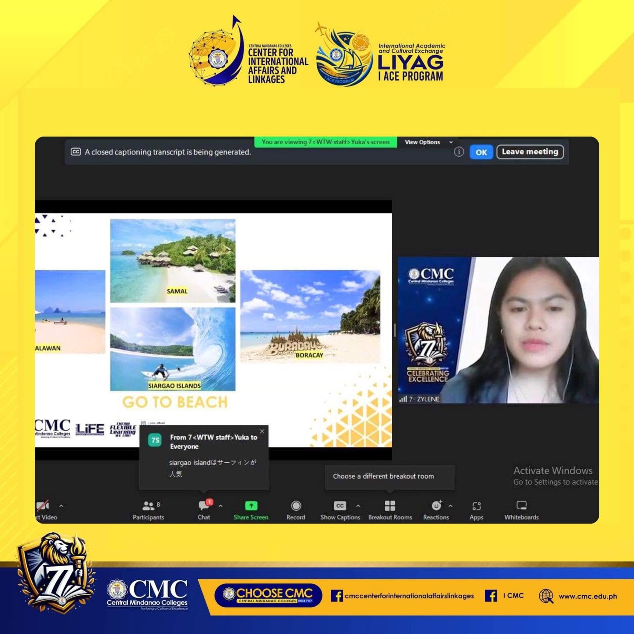Toggle the Start Video camera icon

[x=42, y=505]
